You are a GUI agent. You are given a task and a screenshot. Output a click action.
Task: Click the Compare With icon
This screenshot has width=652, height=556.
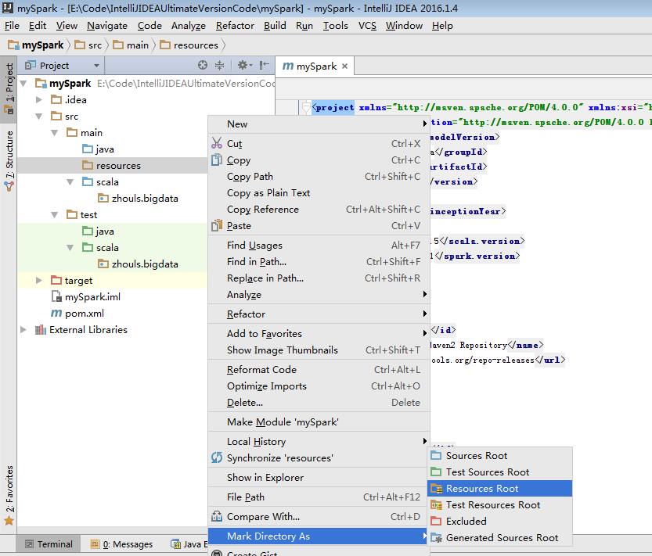click(x=217, y=517)
